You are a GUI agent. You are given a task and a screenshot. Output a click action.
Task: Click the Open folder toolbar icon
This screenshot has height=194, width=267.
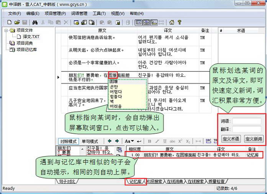point(17,23)
